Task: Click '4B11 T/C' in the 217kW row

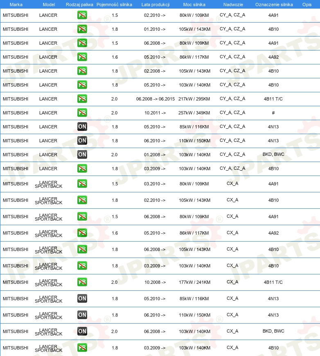Action: [x=273, y=99]
